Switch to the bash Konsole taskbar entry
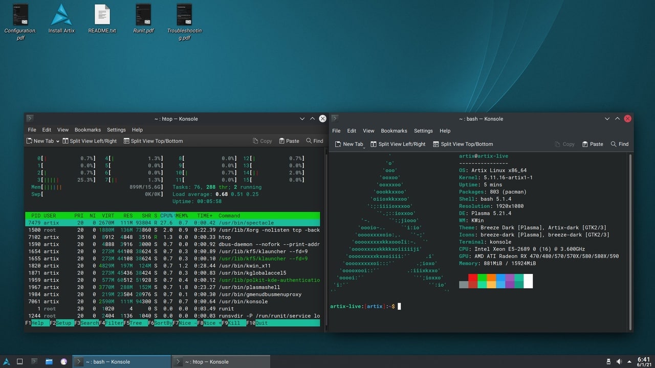Viewport: 655px width, 368px height. coord(121,361)
